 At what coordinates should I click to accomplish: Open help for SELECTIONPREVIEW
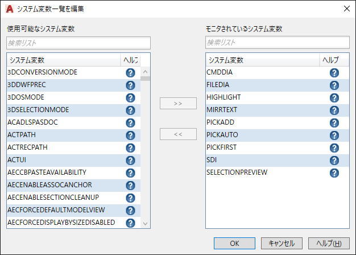(334, 173)
